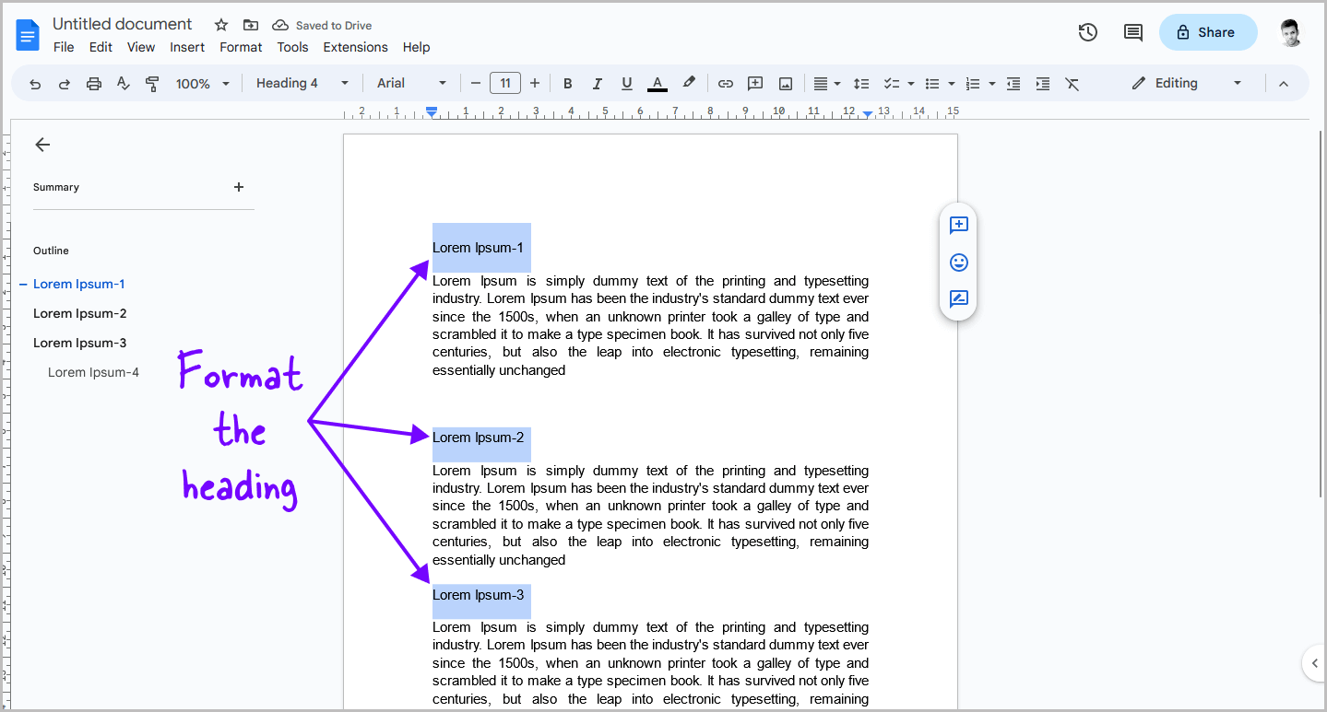
Task: Click the clear formatting icon
Action: coord(1072,84)
